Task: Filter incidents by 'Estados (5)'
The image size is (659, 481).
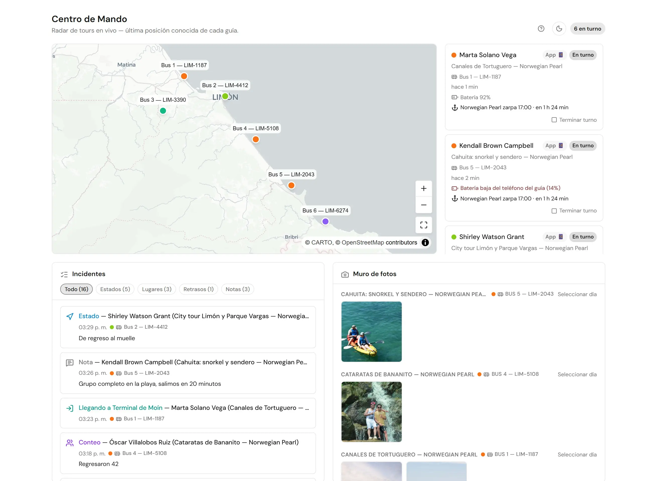Action: click(115, 289)
